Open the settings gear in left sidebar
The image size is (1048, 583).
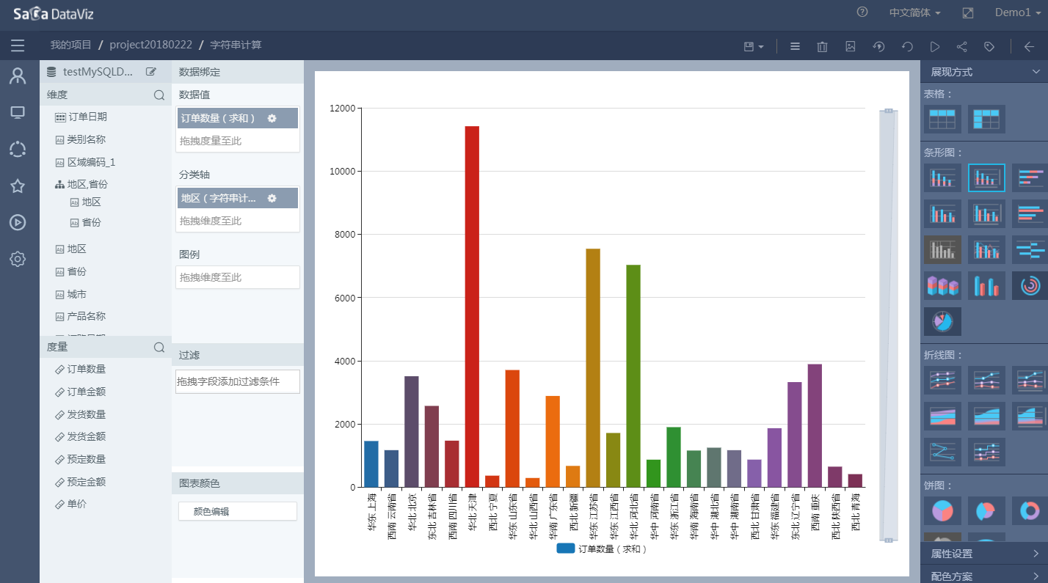tap(18, 259)
